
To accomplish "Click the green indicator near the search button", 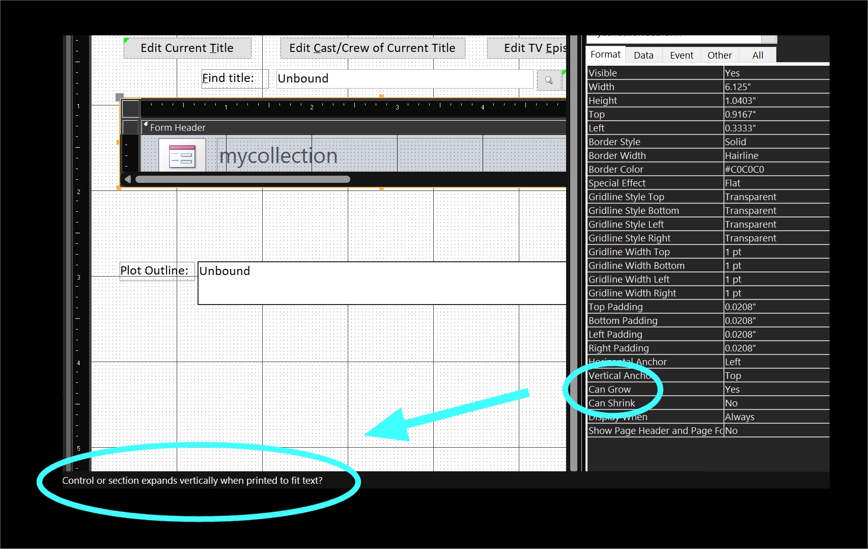I will (564, 71).
